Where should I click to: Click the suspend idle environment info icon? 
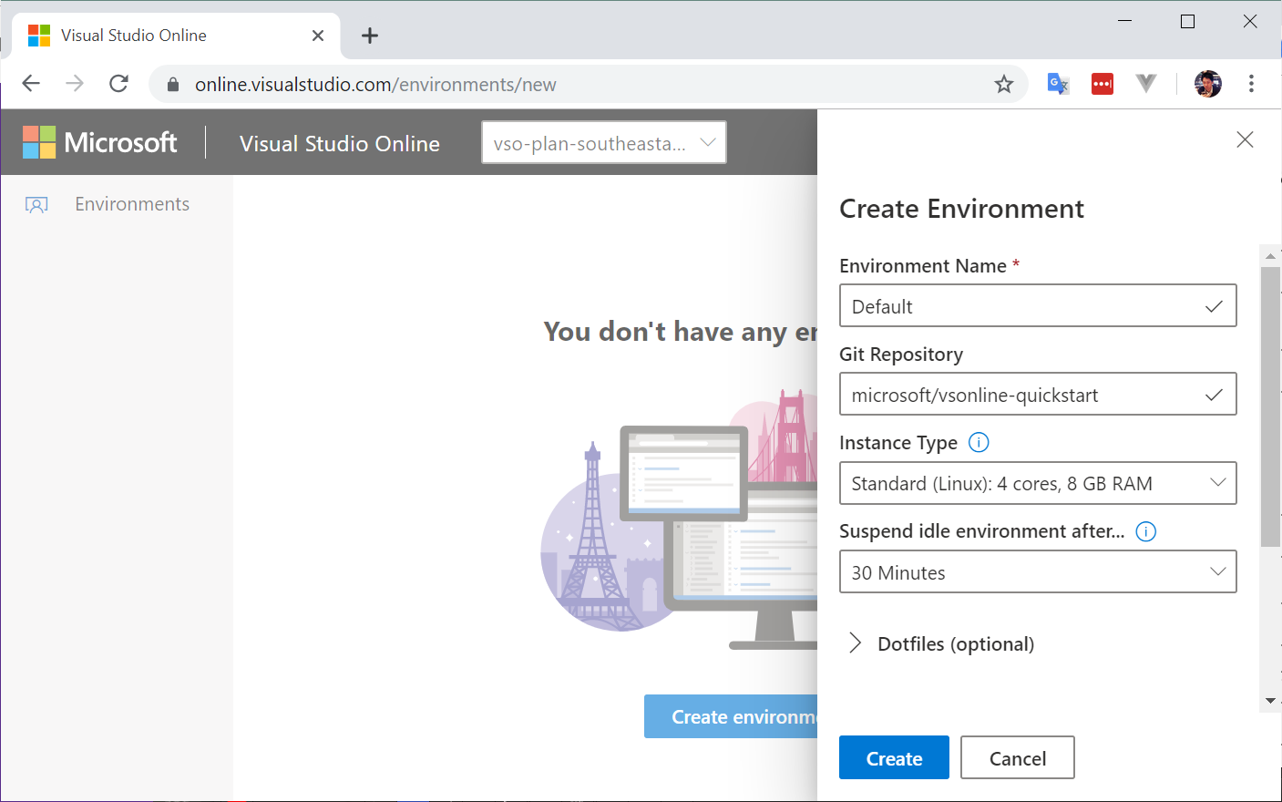[x=1146, y=531]
